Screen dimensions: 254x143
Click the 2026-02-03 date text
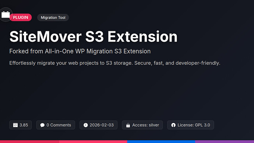pyautogui.click(x=102, y=125)
